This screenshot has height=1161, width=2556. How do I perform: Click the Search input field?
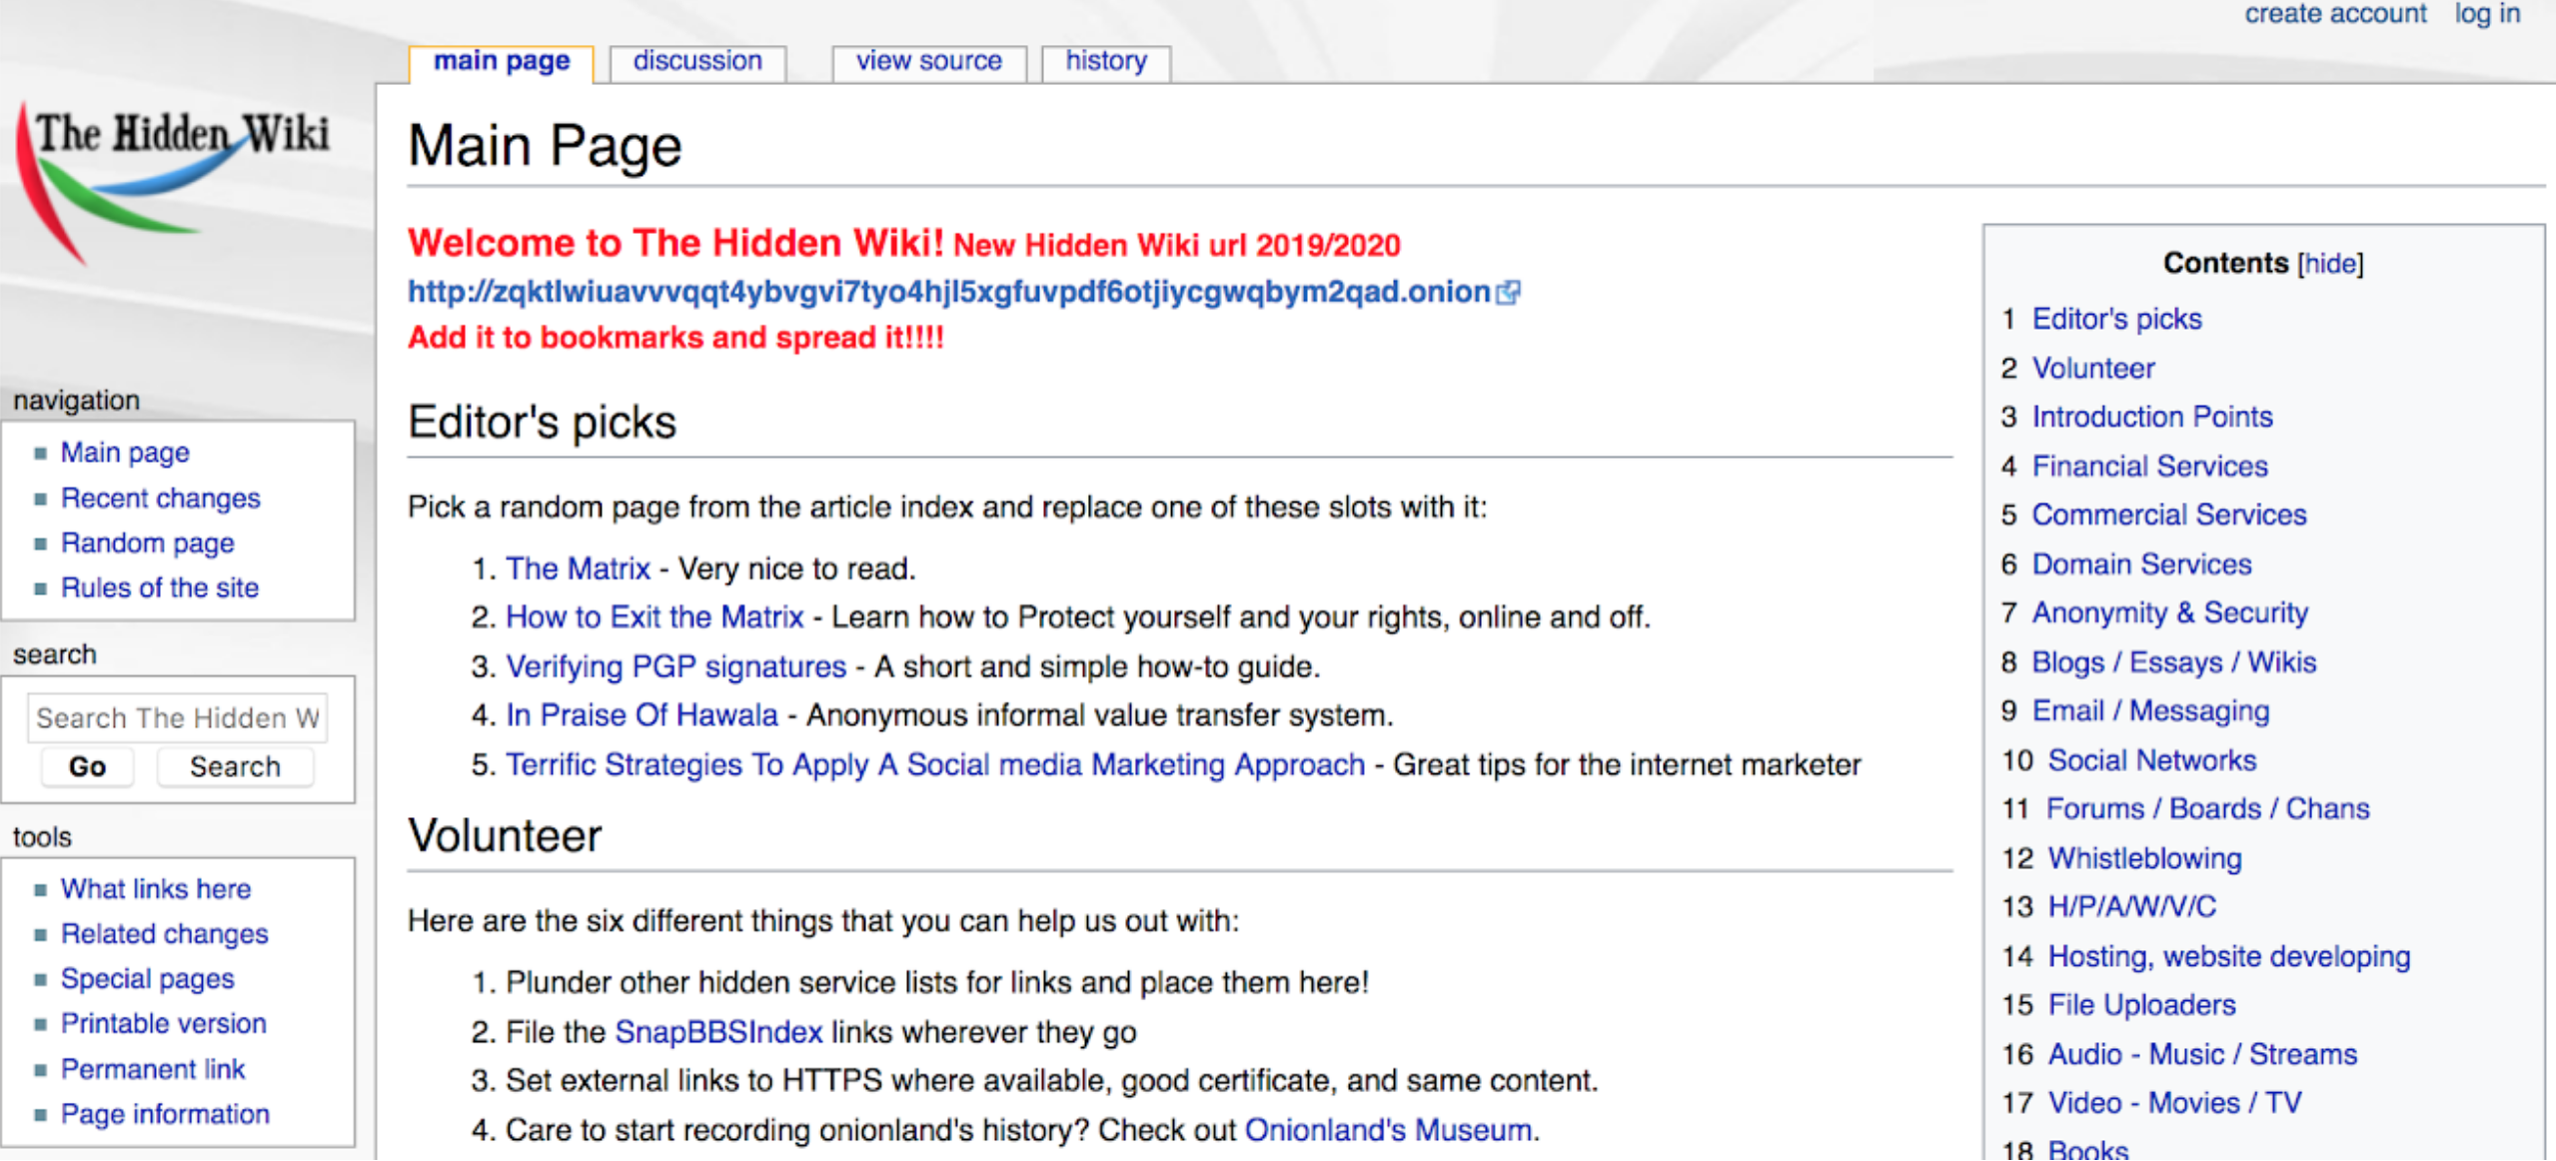[x=183, y=715]
